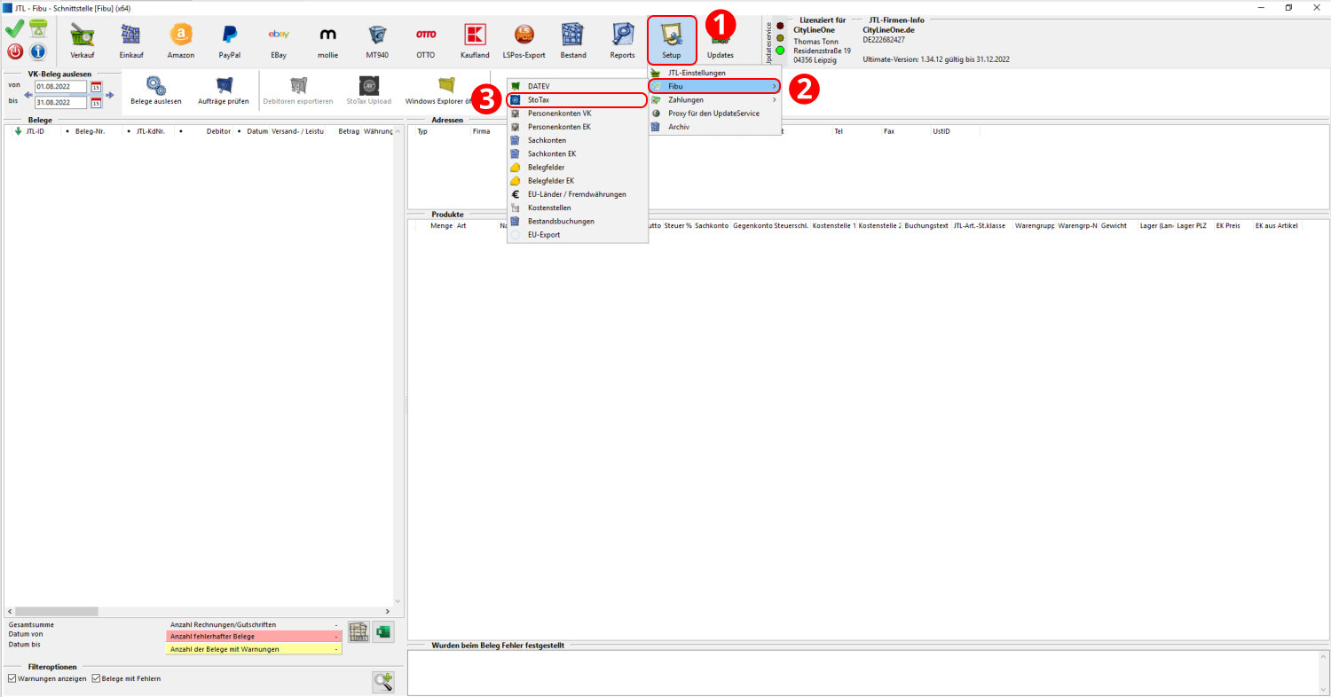The width and height of the screenshot is (1331, 697).
Task: Click the Excel export icon
Action: point(382,632)
